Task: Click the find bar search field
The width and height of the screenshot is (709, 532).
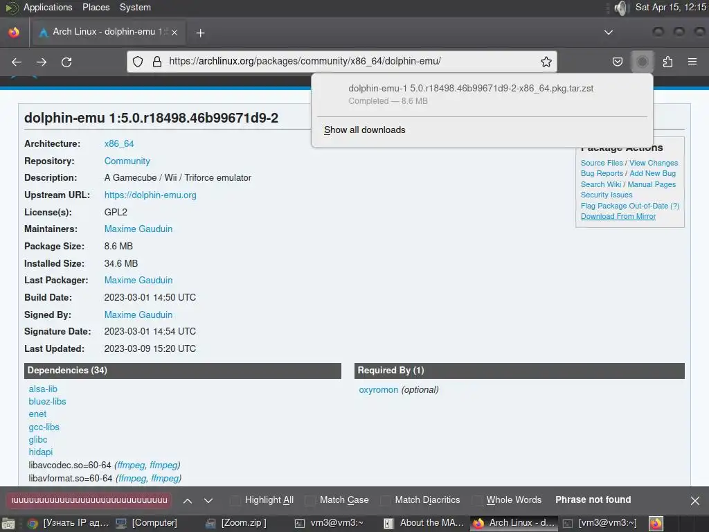Action: (89, 500)
